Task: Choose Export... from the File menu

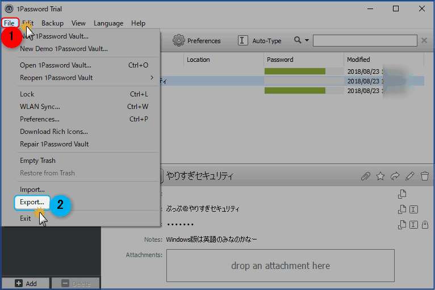Action: coord(32,202)
